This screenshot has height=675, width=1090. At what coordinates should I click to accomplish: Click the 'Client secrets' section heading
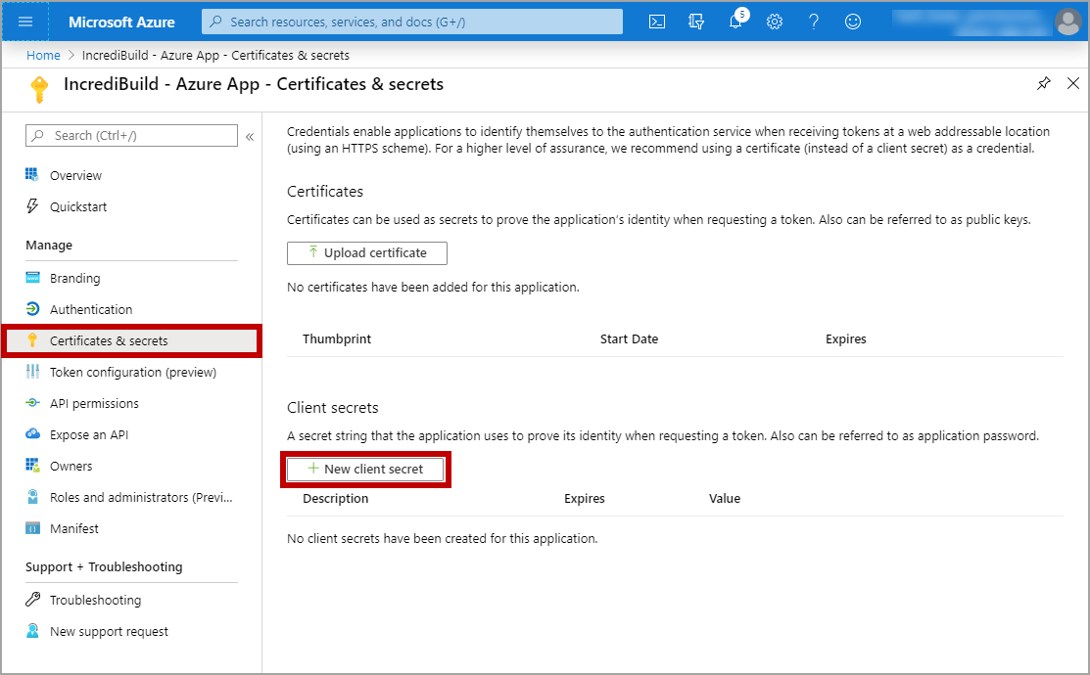tap(333, 408)
